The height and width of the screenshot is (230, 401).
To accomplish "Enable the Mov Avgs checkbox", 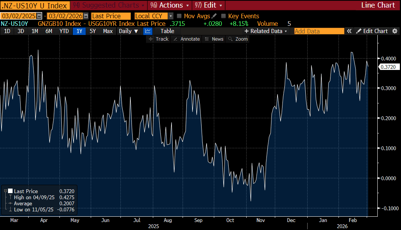I will 179,16.
